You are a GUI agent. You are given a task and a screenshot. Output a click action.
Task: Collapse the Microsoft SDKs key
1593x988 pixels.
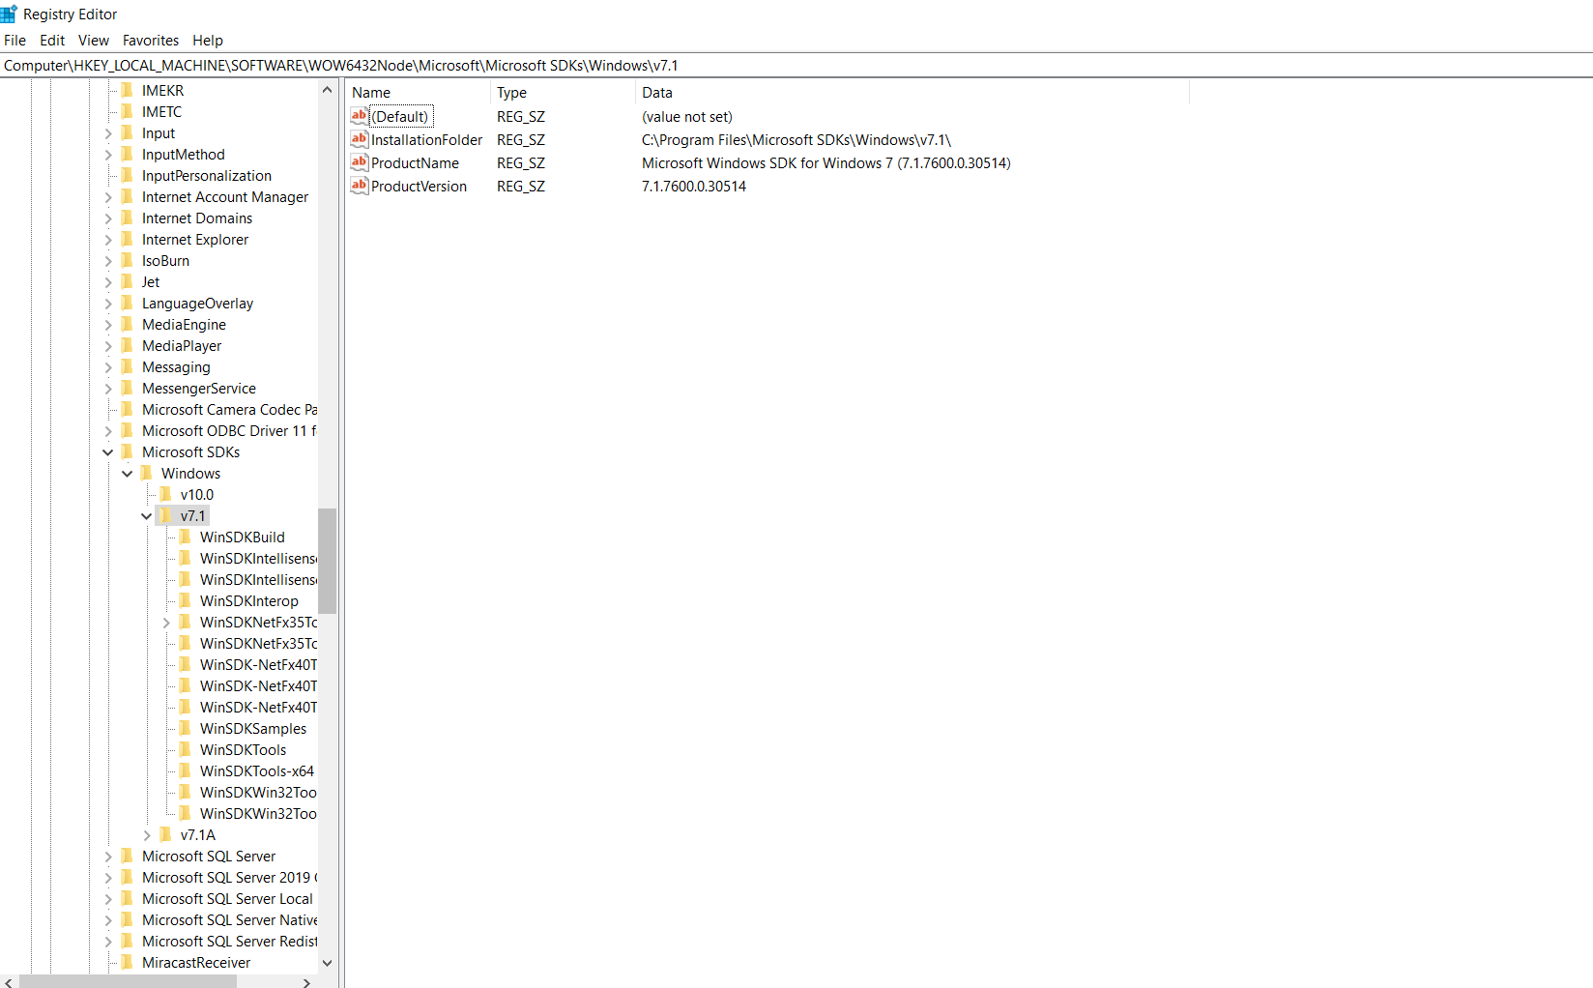pos(108,452)
